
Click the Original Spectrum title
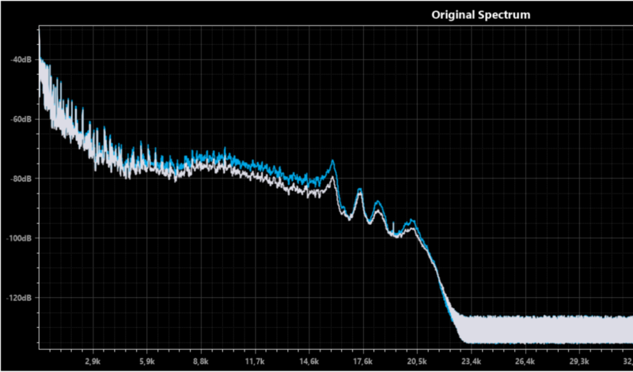coord(479,14)
